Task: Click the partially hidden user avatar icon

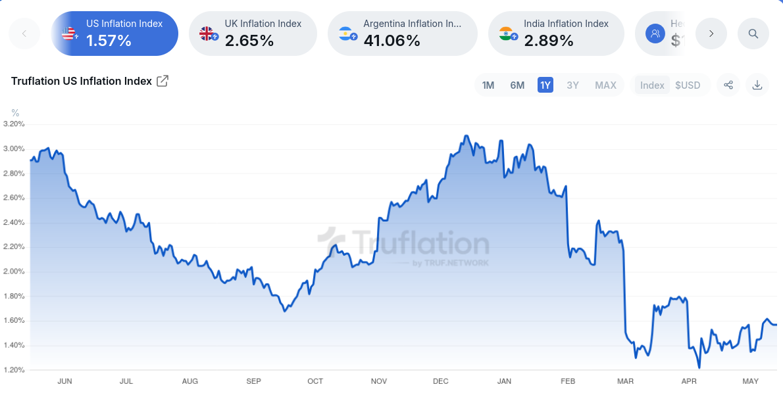Action: 655,34
